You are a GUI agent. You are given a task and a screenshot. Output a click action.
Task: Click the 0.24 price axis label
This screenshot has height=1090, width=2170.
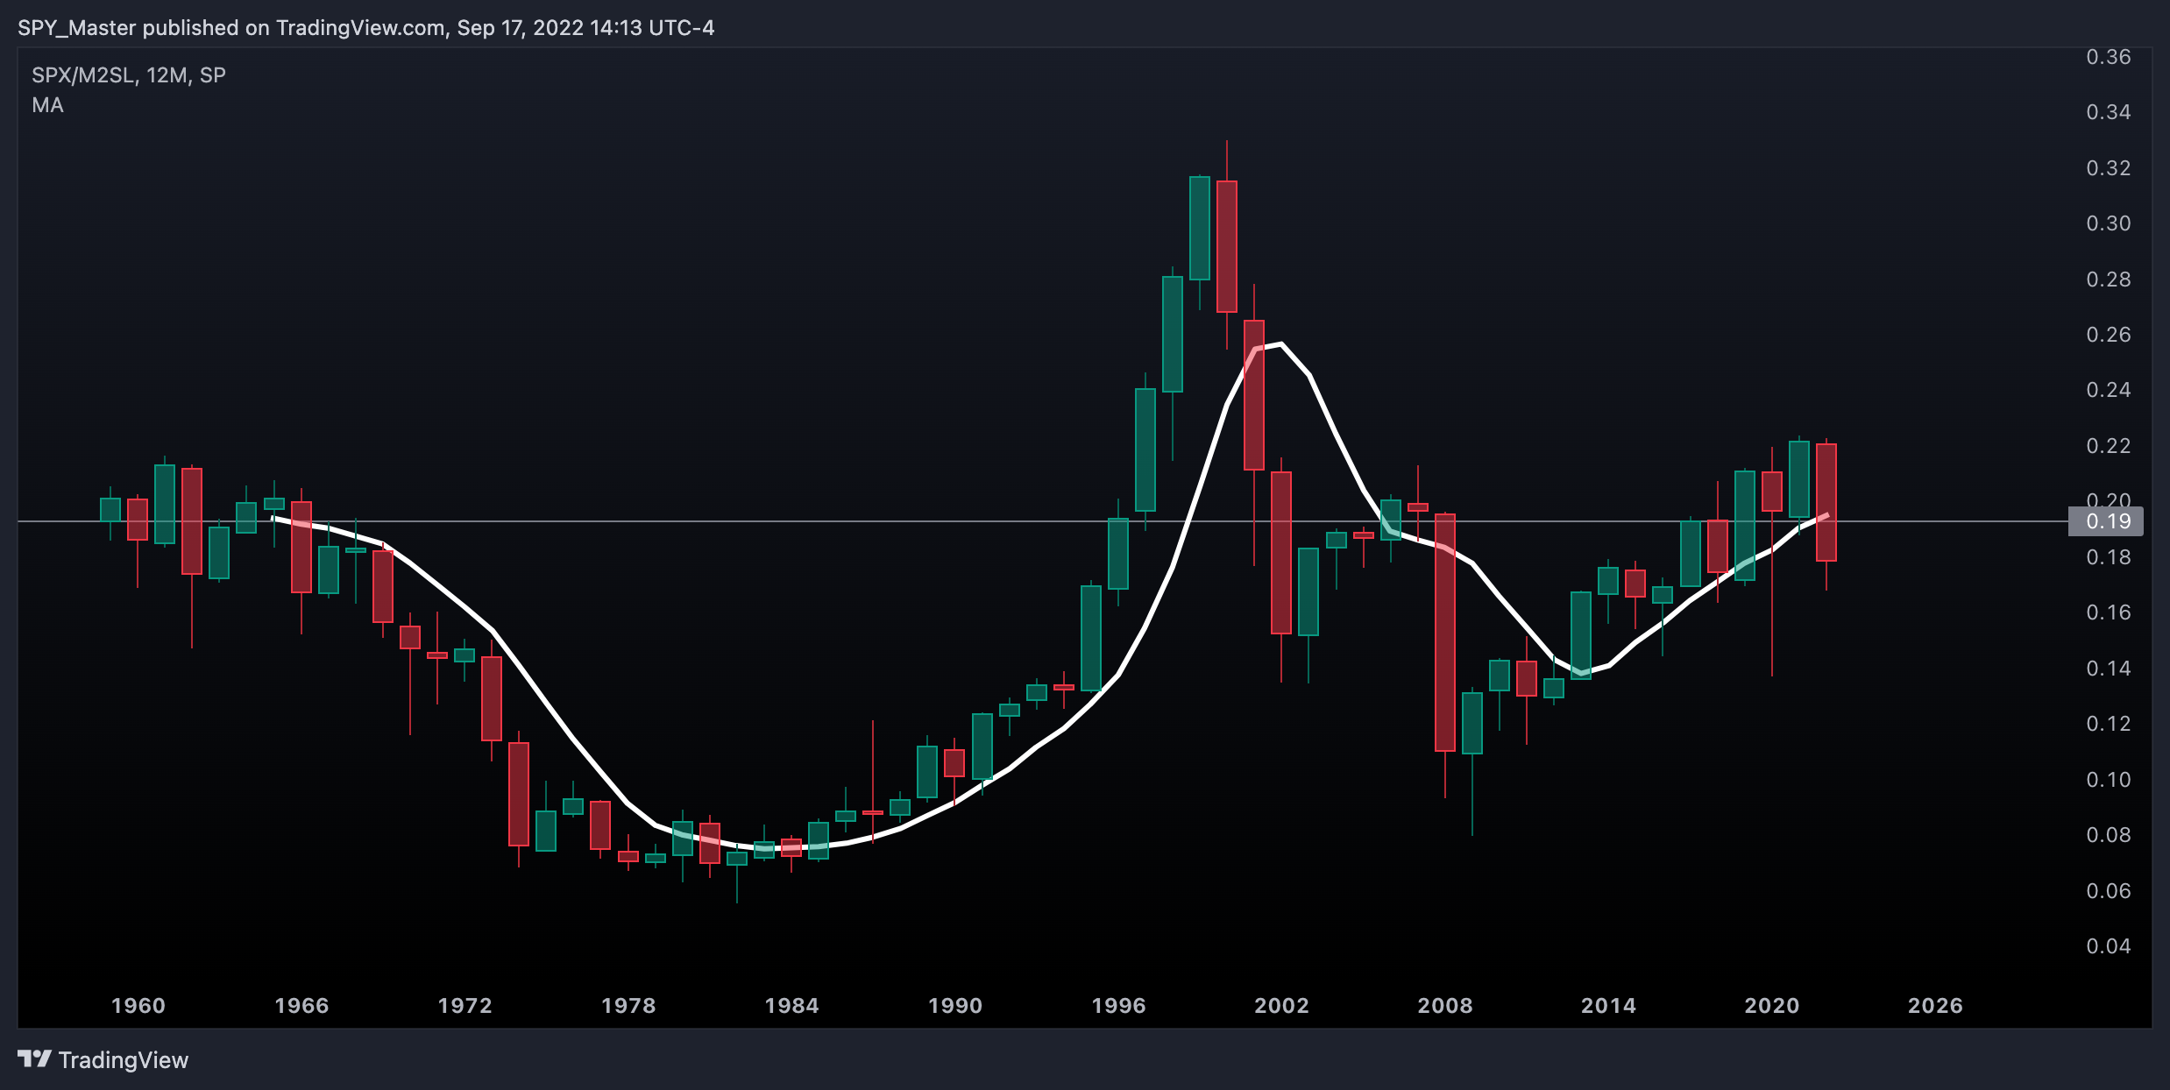tap(2108, 390)
